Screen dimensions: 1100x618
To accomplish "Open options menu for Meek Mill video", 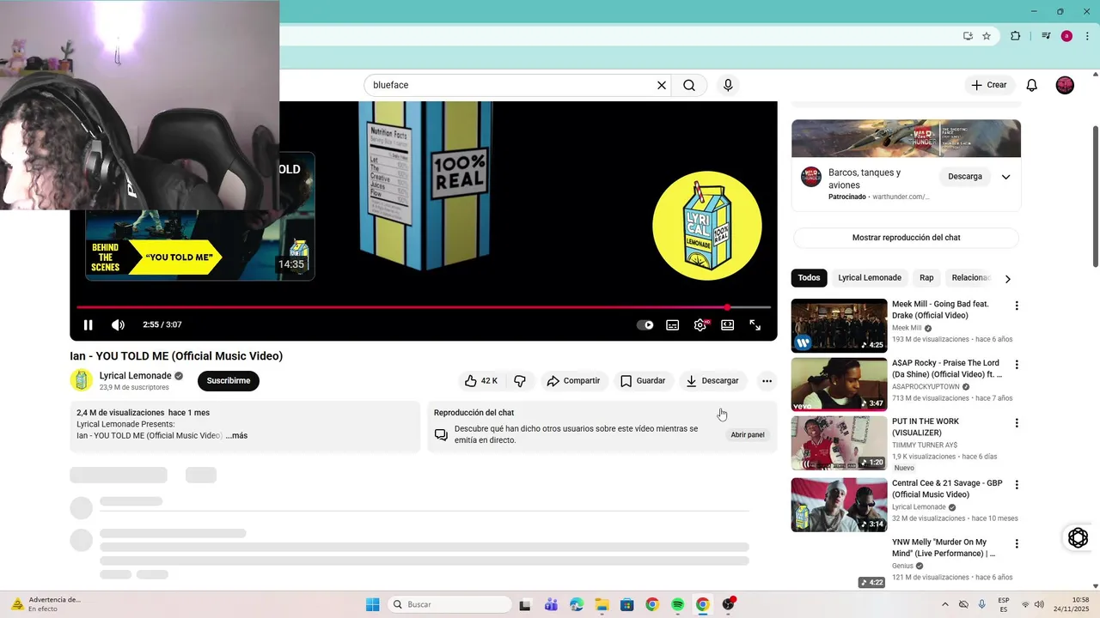I will pos(1017,306).
